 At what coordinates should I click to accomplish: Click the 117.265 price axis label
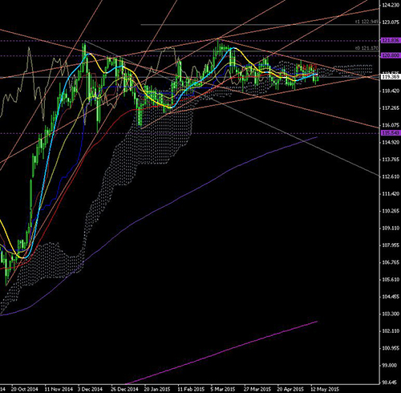tap(391, 108)
